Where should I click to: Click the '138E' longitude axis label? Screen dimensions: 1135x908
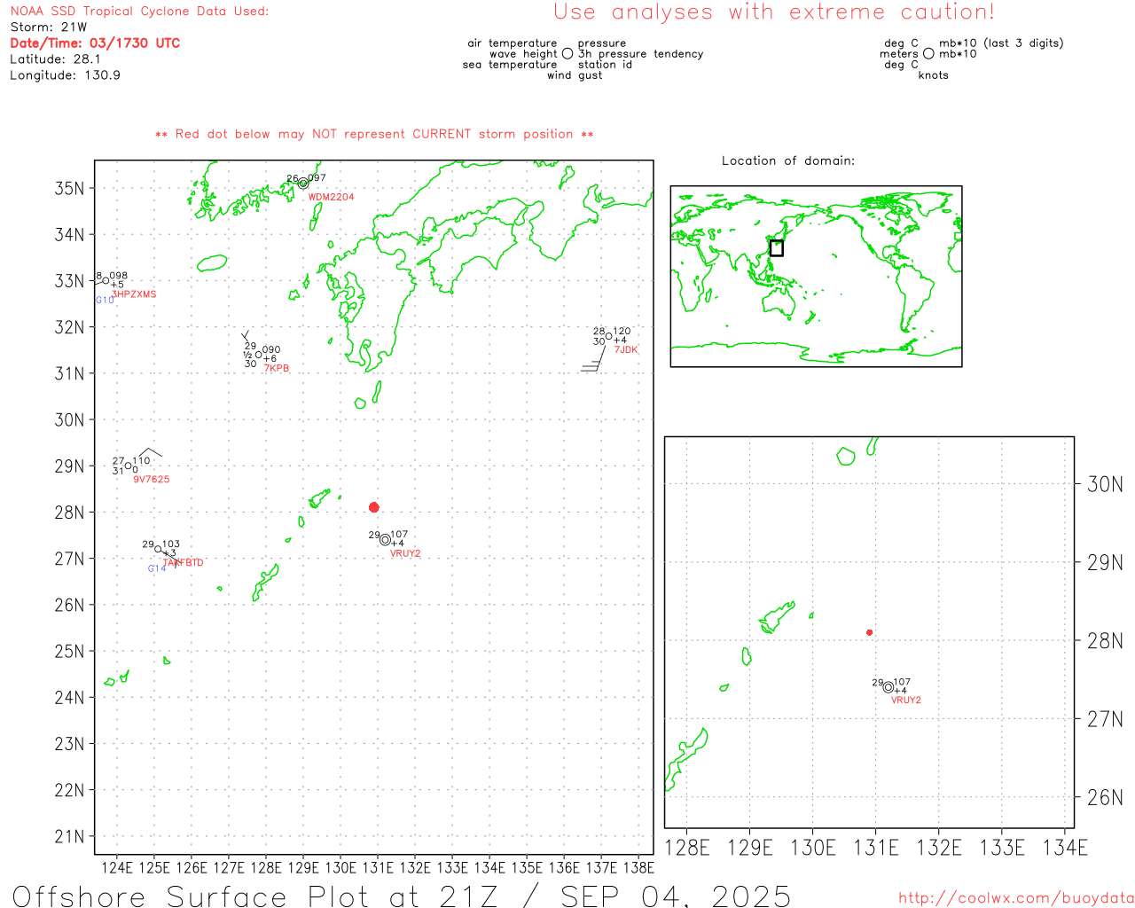pyautogui.click(x=638, y=867)
